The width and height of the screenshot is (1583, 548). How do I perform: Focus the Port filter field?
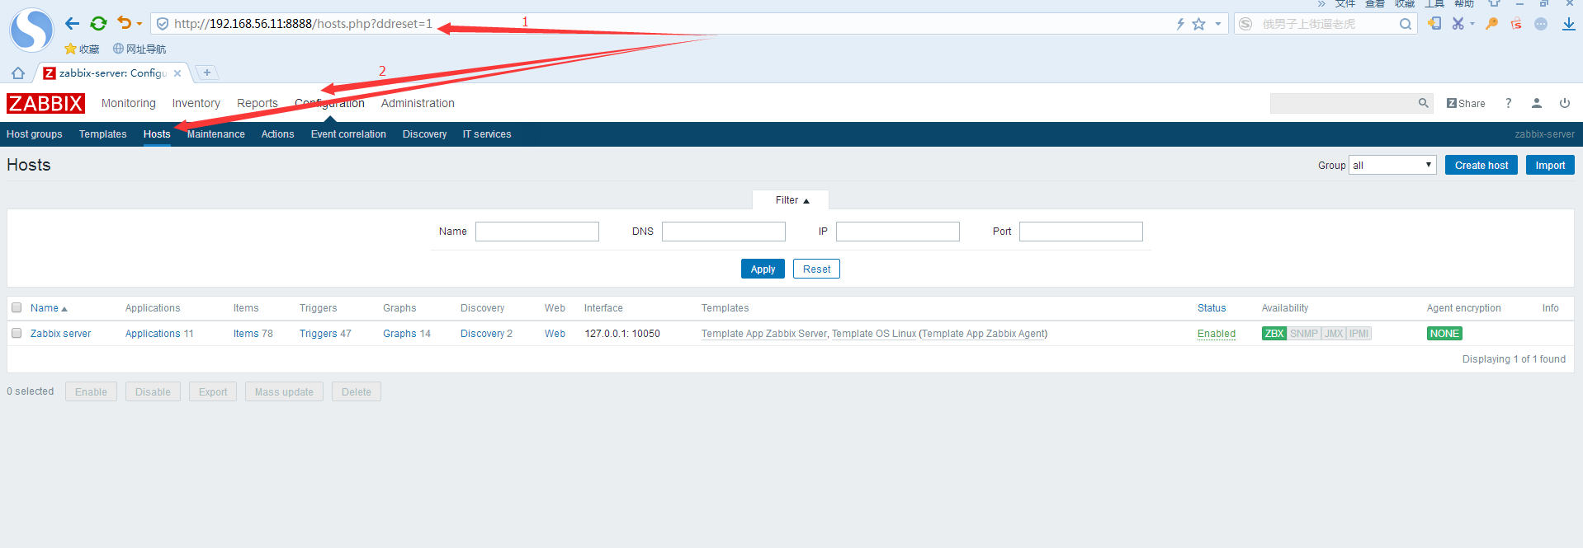pos(1081,232)
